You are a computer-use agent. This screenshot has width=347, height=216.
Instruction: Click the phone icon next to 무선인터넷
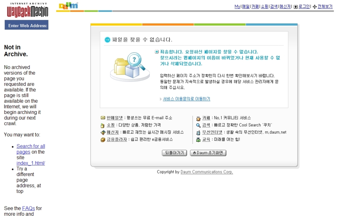tap(198, 133)
